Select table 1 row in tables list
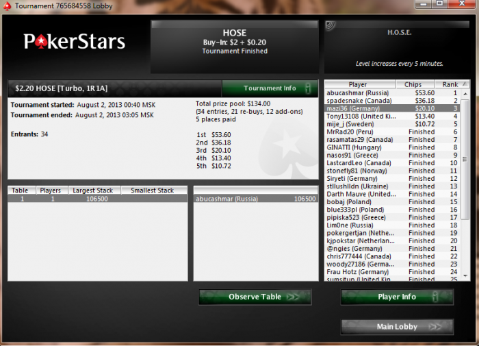The width and height of the screenshot is (479, 346). click(x=97, y=199)
